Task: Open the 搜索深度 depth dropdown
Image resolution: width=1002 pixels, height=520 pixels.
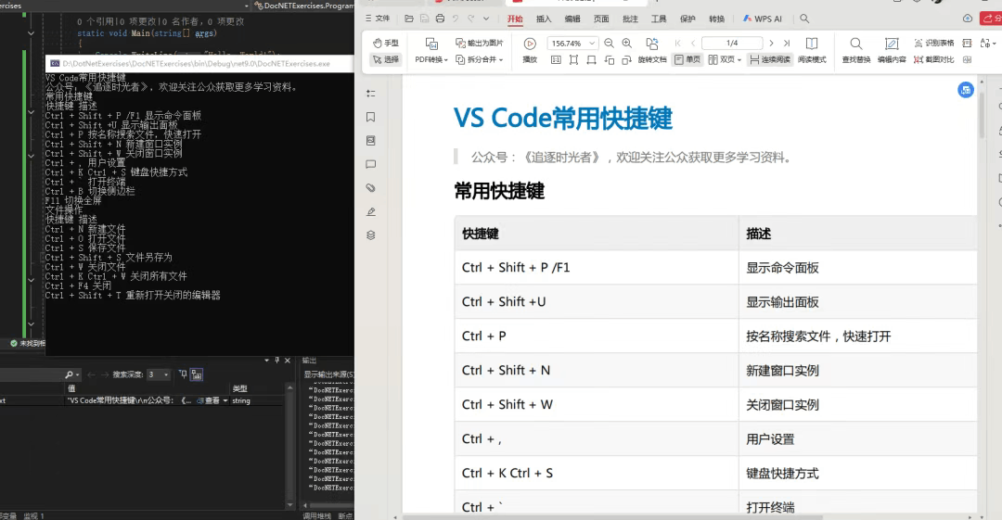Action: [x=158, y=374]
